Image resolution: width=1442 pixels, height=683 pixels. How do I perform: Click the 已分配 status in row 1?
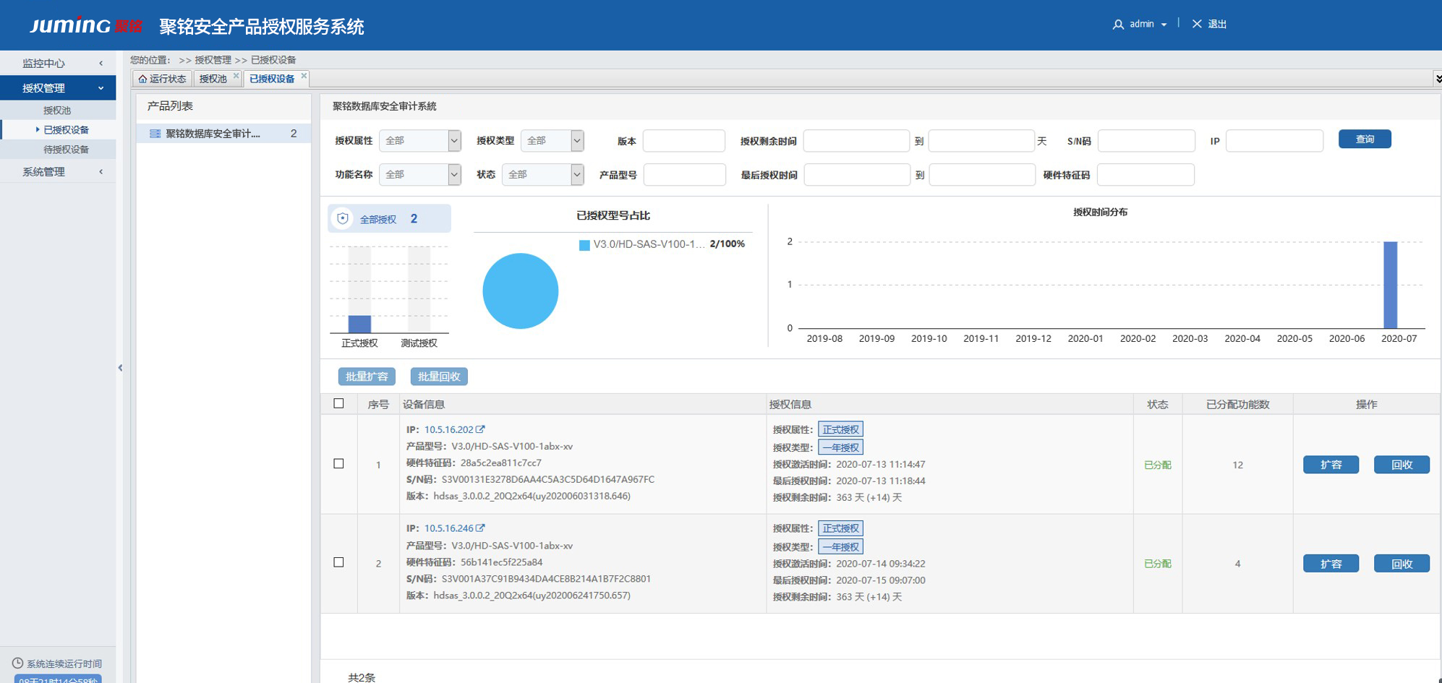pos(1157,465)
